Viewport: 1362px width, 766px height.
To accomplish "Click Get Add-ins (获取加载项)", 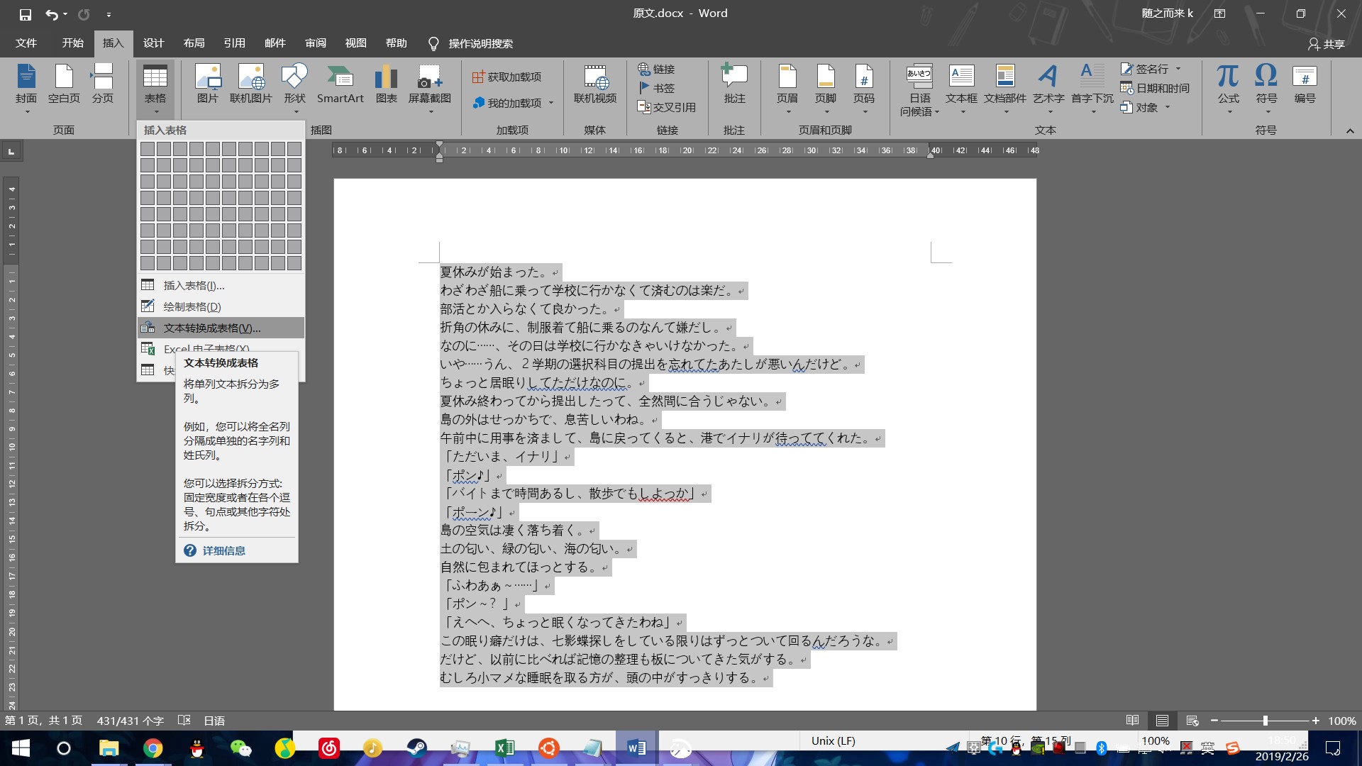I will click(506, 77).
